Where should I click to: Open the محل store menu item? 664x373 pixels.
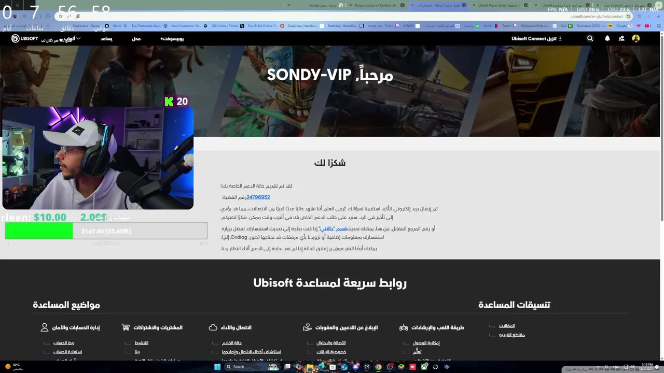pyautogui.click(x=136, y=39)
